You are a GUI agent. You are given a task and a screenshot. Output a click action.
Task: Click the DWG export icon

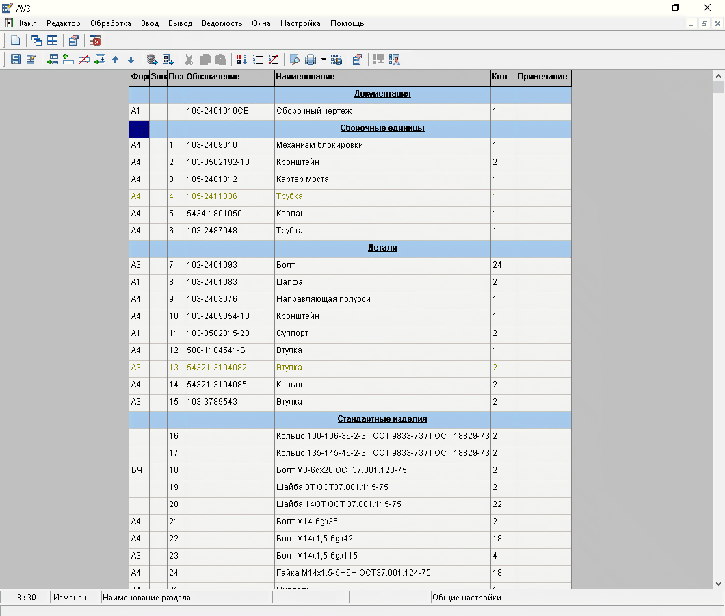point(337,60)
